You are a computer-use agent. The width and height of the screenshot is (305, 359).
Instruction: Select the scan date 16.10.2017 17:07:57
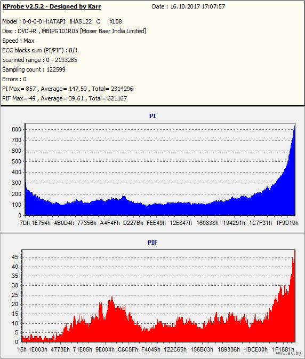(198, 6)
